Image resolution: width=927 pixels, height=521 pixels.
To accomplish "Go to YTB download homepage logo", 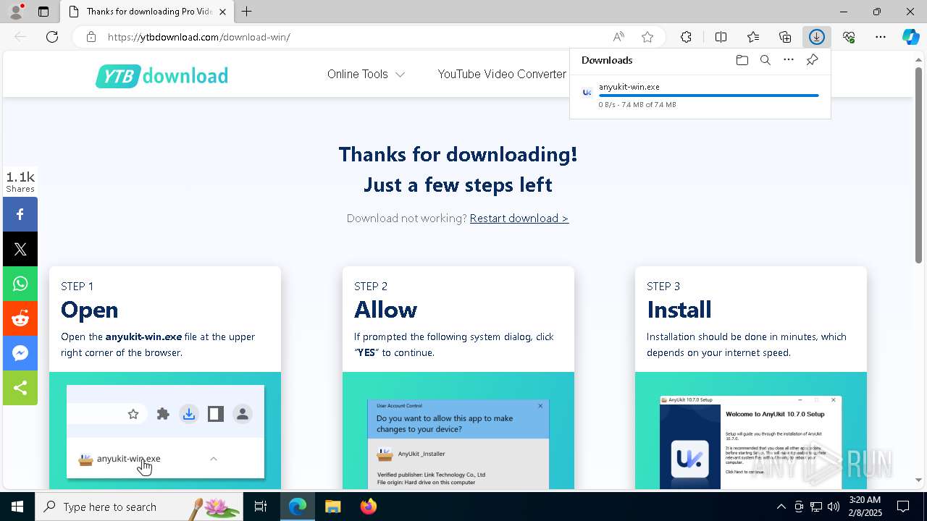I will click(162, 76).
